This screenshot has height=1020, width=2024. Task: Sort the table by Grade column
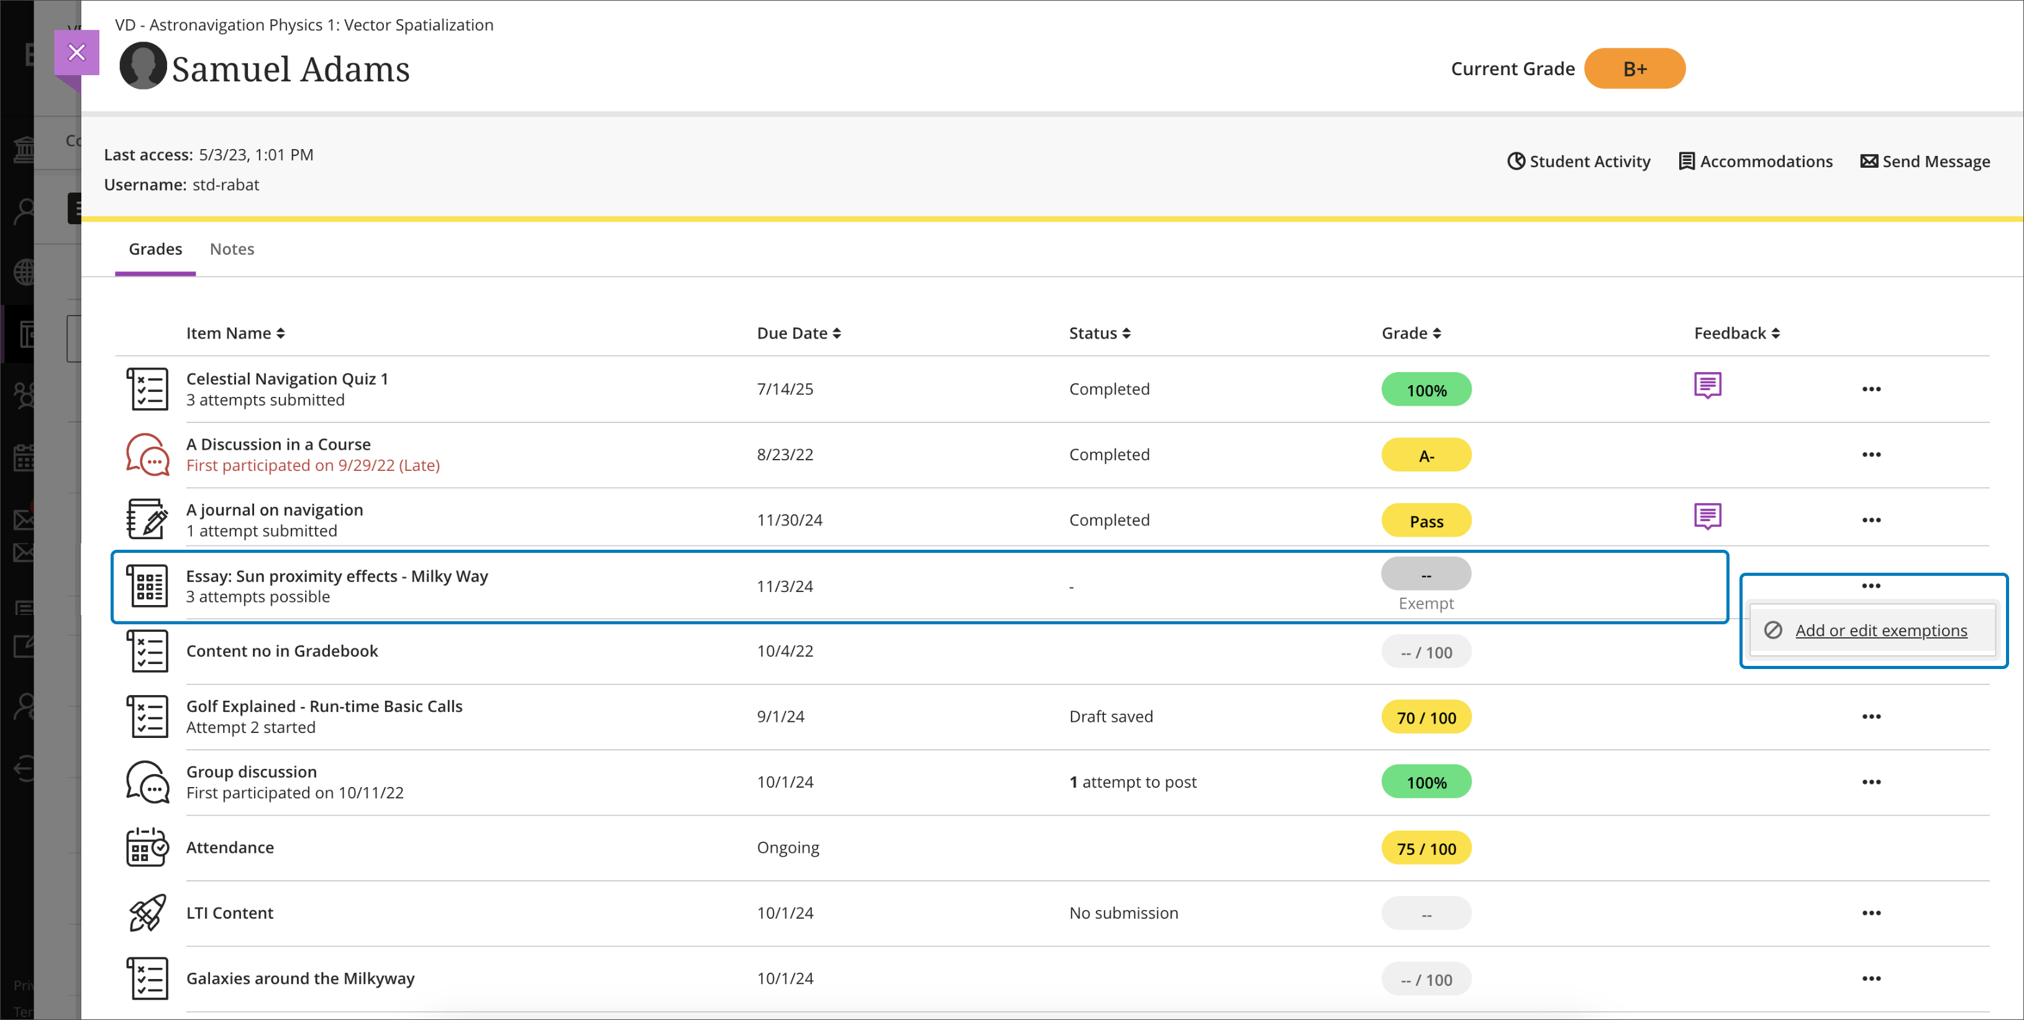pos(1410,332)
